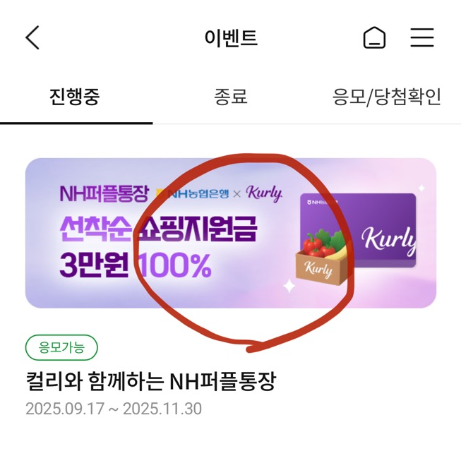Tap the white sparkle star near box
Viewport: 461px width, 451px height.
289,286
